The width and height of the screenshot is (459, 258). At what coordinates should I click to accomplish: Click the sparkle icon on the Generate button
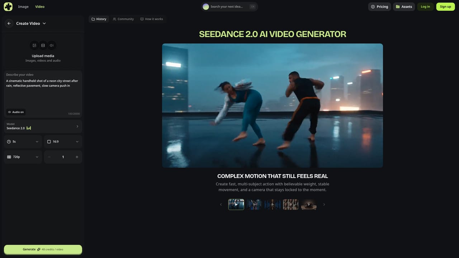(x=39, y=249)
